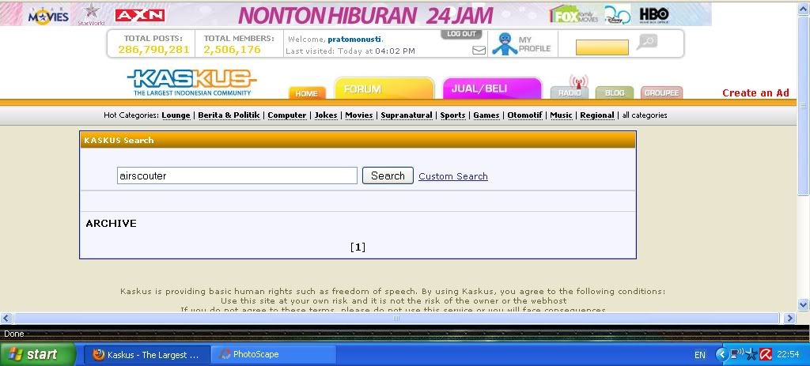The width and height of the screenshot is (810, 366).
Task: Open the Jokes category
Action: pyautogui.click(x=326, y=115)
